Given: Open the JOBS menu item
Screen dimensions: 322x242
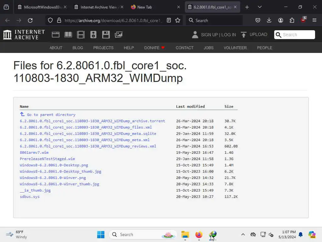Looking at the screenshot, I should (x=209, y=48).
